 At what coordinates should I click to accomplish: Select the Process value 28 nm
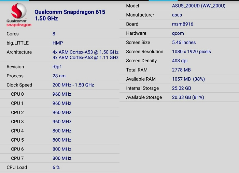59,76
